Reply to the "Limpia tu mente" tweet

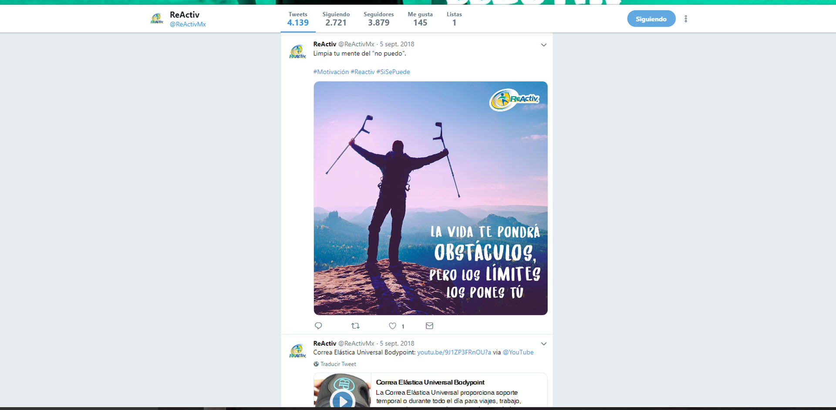tap(318, 326)
